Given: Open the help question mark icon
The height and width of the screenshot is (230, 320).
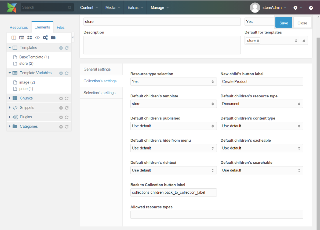Looking at the screenshot, I should [311, 8].
